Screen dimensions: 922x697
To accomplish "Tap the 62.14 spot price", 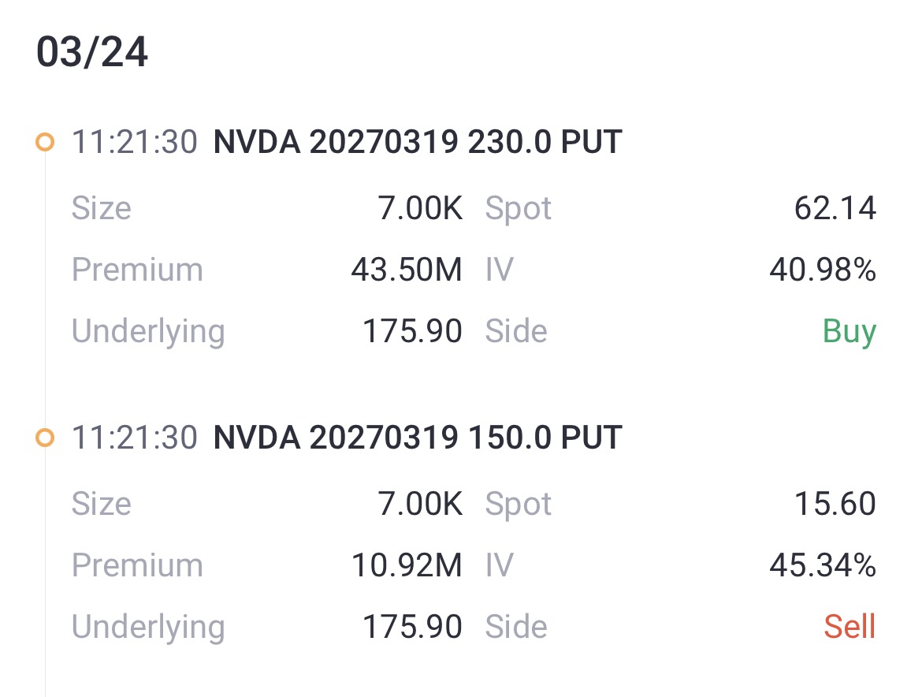I will (x=835, y=209).
